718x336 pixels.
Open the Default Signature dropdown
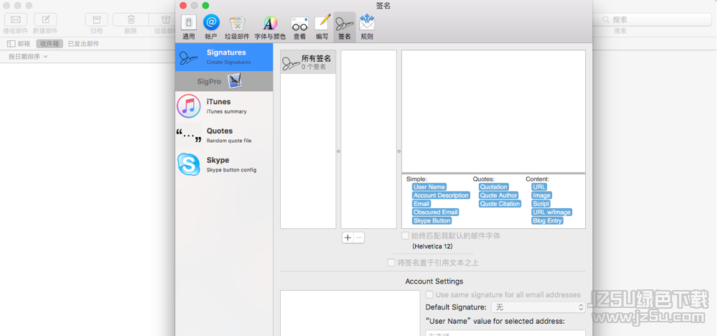(538, 307)
